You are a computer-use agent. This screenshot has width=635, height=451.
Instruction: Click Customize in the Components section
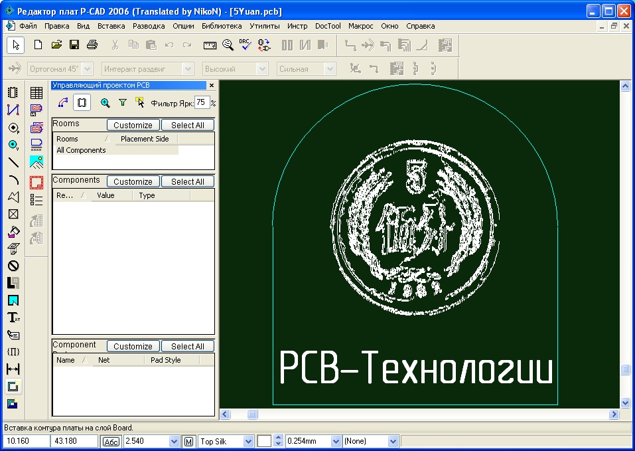point(133,181)
